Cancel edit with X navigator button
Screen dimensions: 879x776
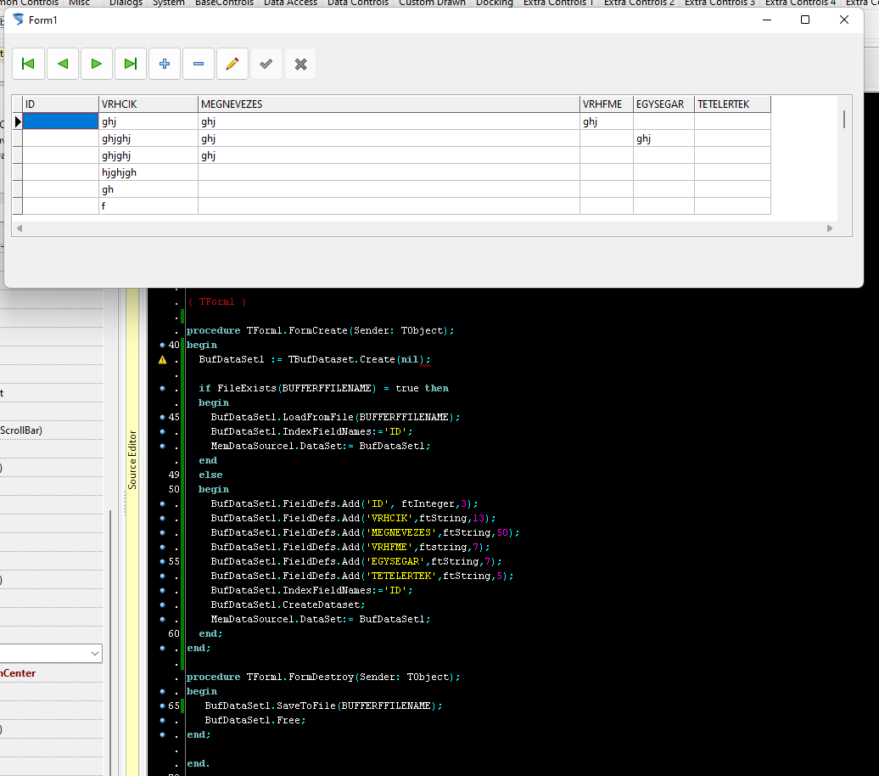(300, 64)
